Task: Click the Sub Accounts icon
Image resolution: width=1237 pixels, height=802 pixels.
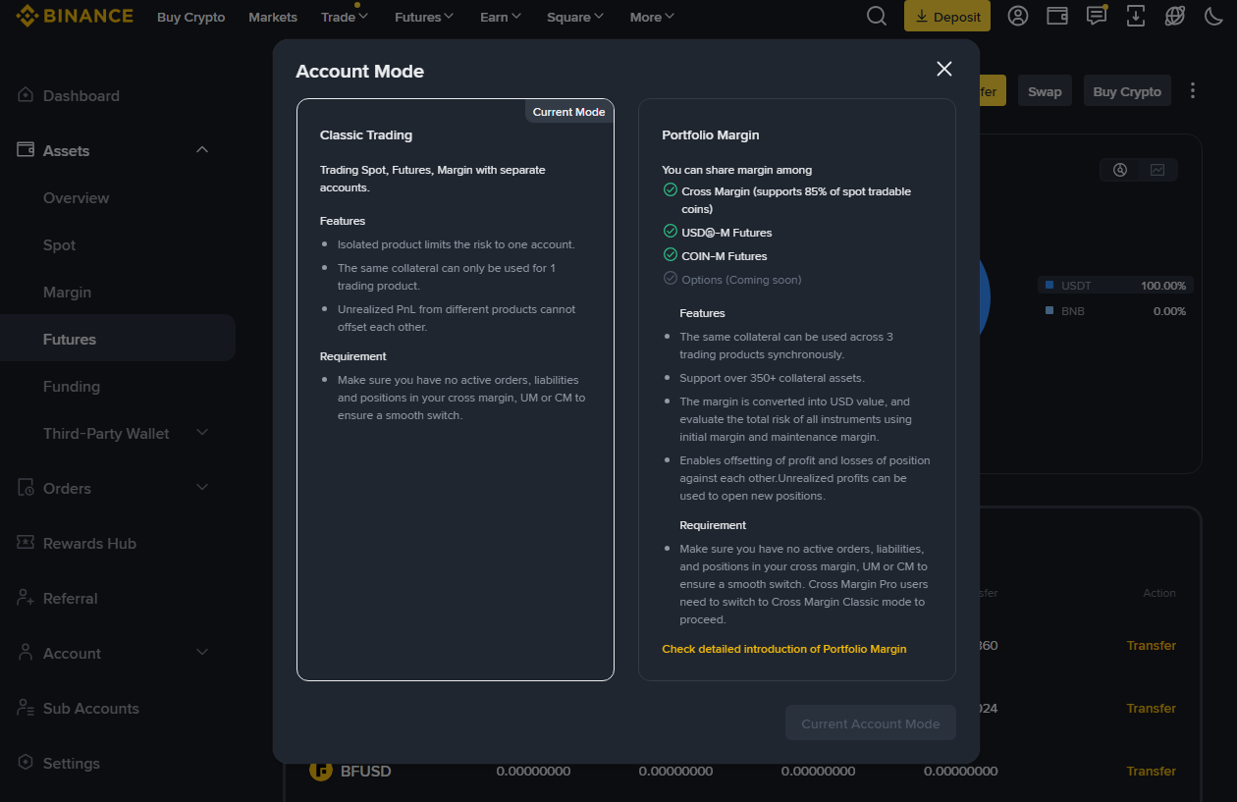Action: pyautogui.click(x=26, y=708)
